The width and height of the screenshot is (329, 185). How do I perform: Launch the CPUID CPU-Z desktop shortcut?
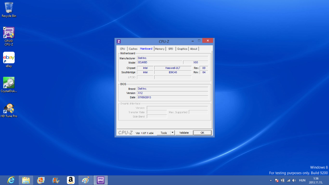click(x=9, y=34)
